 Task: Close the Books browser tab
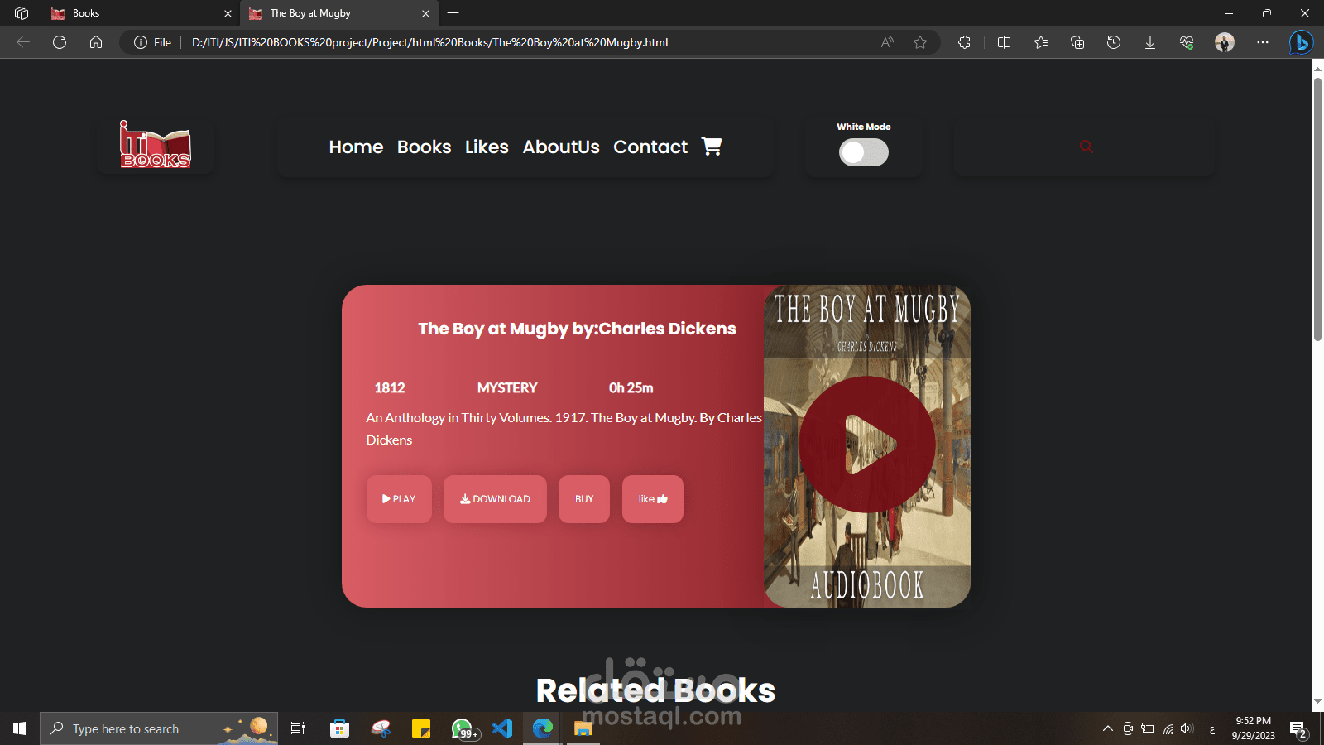[x=228, y=13]
